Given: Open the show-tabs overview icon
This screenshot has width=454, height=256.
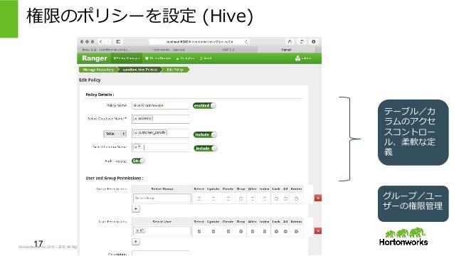Looking at the screenshot, I should point(302,42).
